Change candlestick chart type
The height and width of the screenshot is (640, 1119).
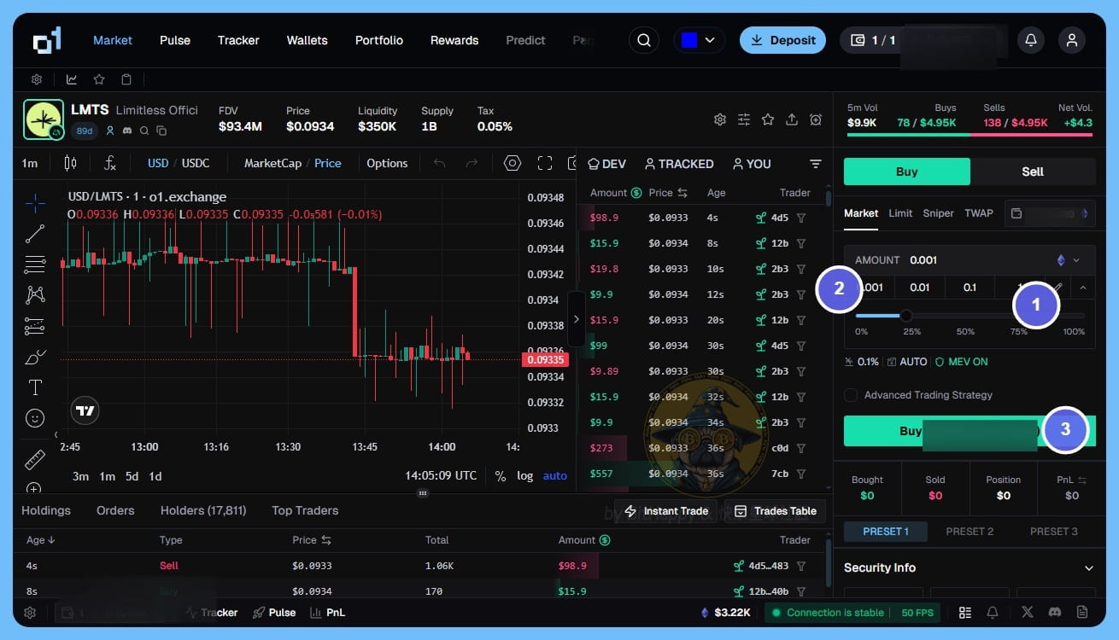point(71,163)
